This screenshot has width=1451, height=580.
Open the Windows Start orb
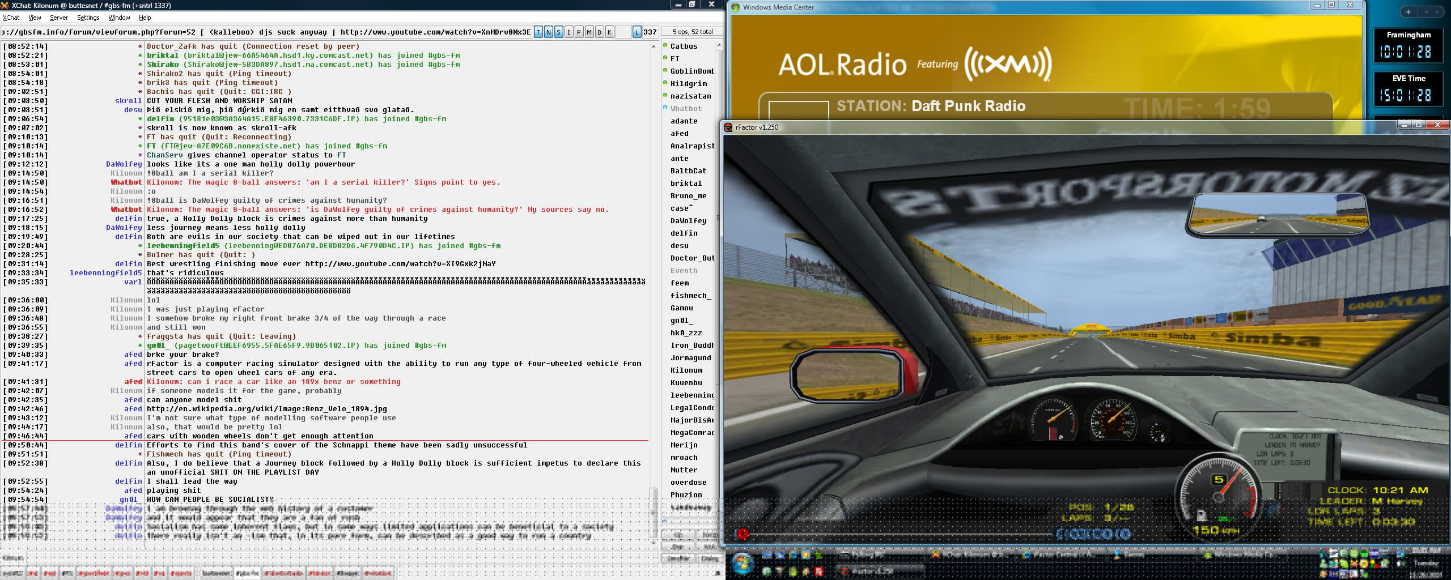(x=742, y=564)
